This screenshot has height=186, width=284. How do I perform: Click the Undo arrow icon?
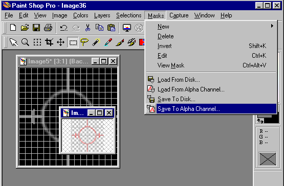(64, 28)
